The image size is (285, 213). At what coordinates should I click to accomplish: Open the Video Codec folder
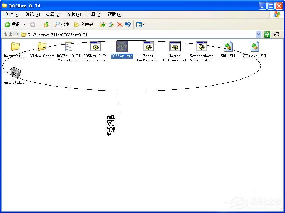point(41,47)
